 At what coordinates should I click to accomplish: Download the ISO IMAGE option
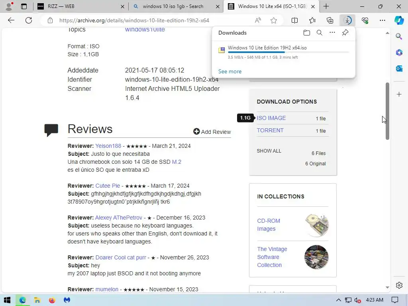[271, 118]
